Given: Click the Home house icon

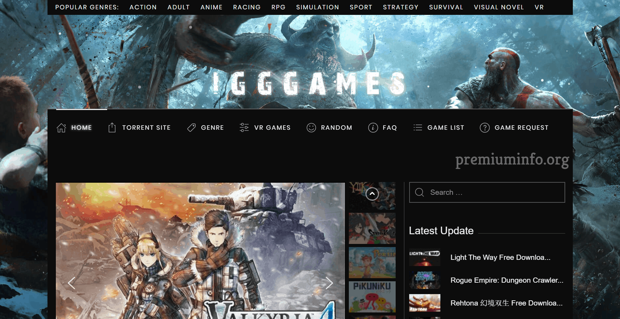Looking at the screenshot, I should pyautogui.click(x=61, y=128).
